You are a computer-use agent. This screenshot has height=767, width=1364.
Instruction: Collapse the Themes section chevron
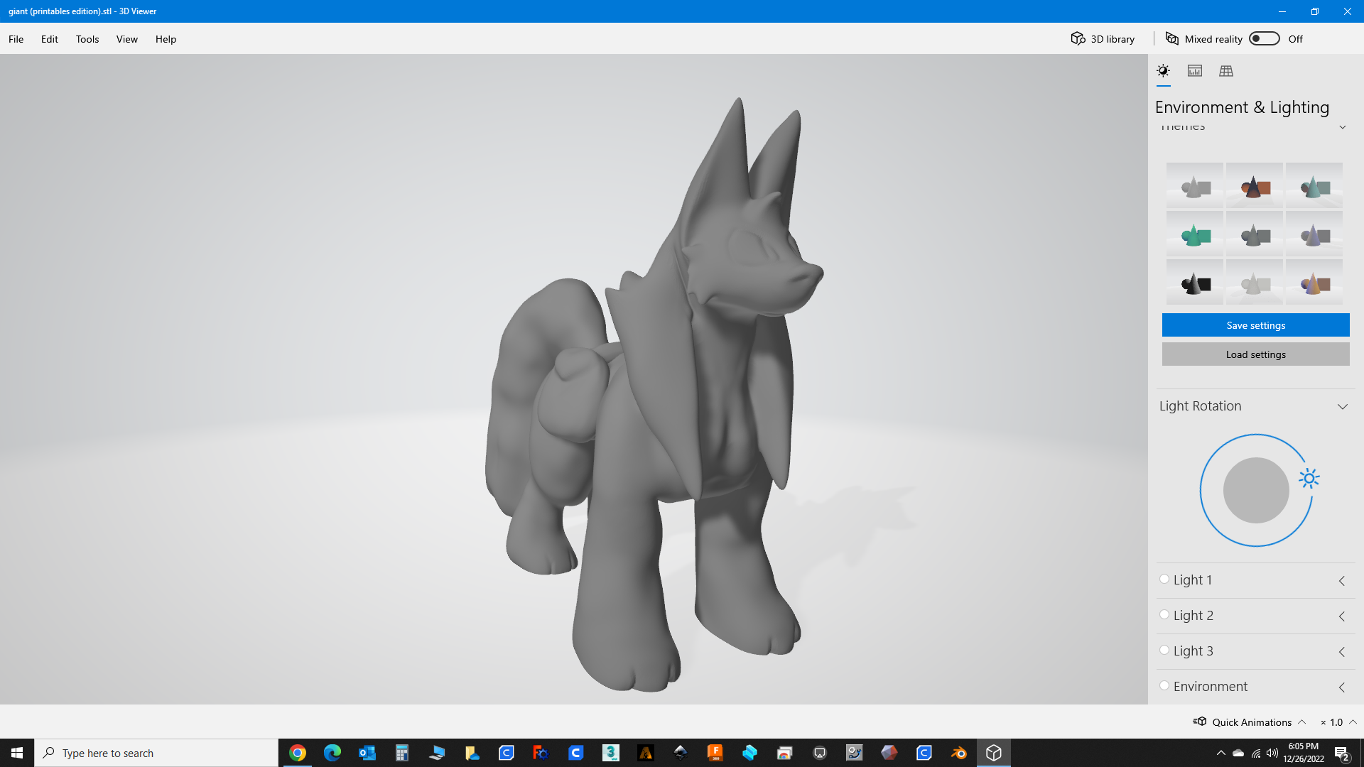(1343, 128)
